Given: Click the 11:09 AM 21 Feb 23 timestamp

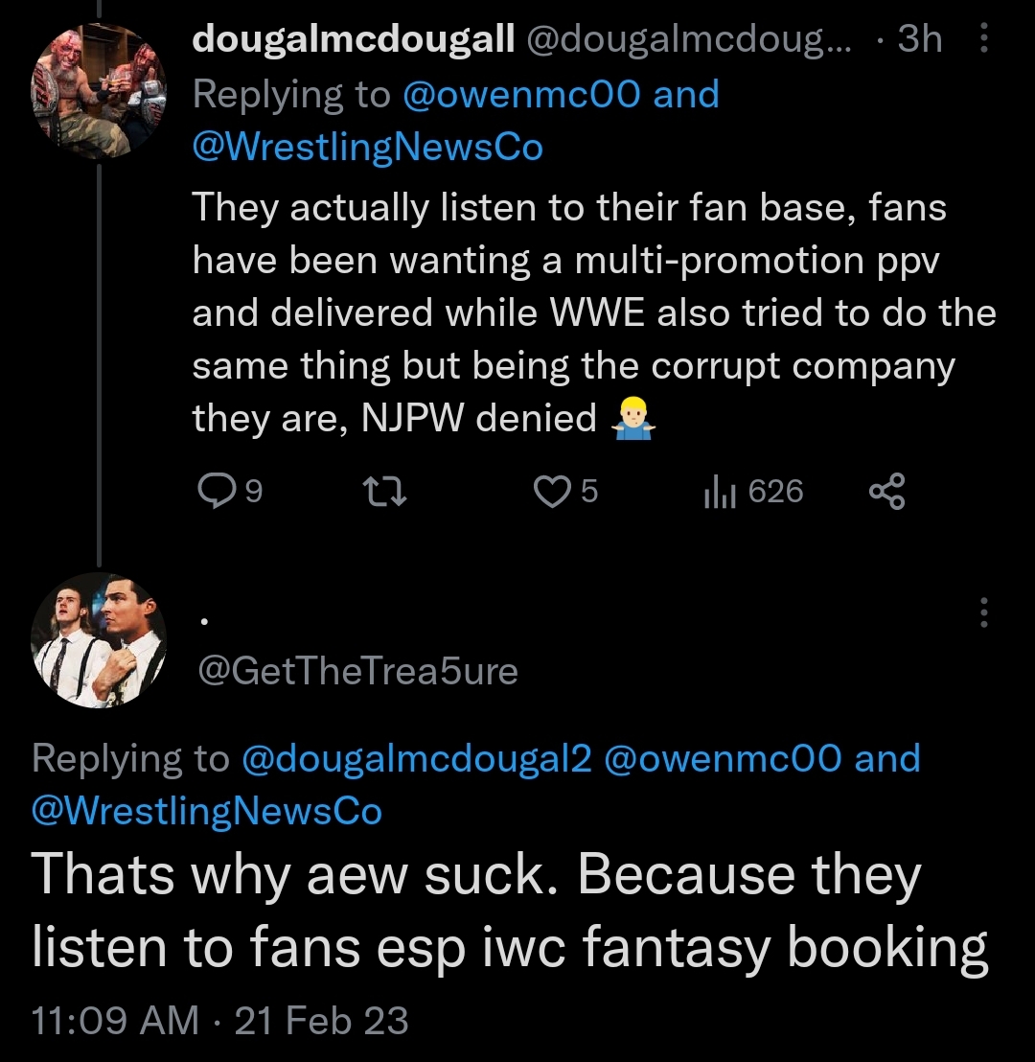Looking at the screenshot, I should pyautogui.click(x=219, y=1021).
